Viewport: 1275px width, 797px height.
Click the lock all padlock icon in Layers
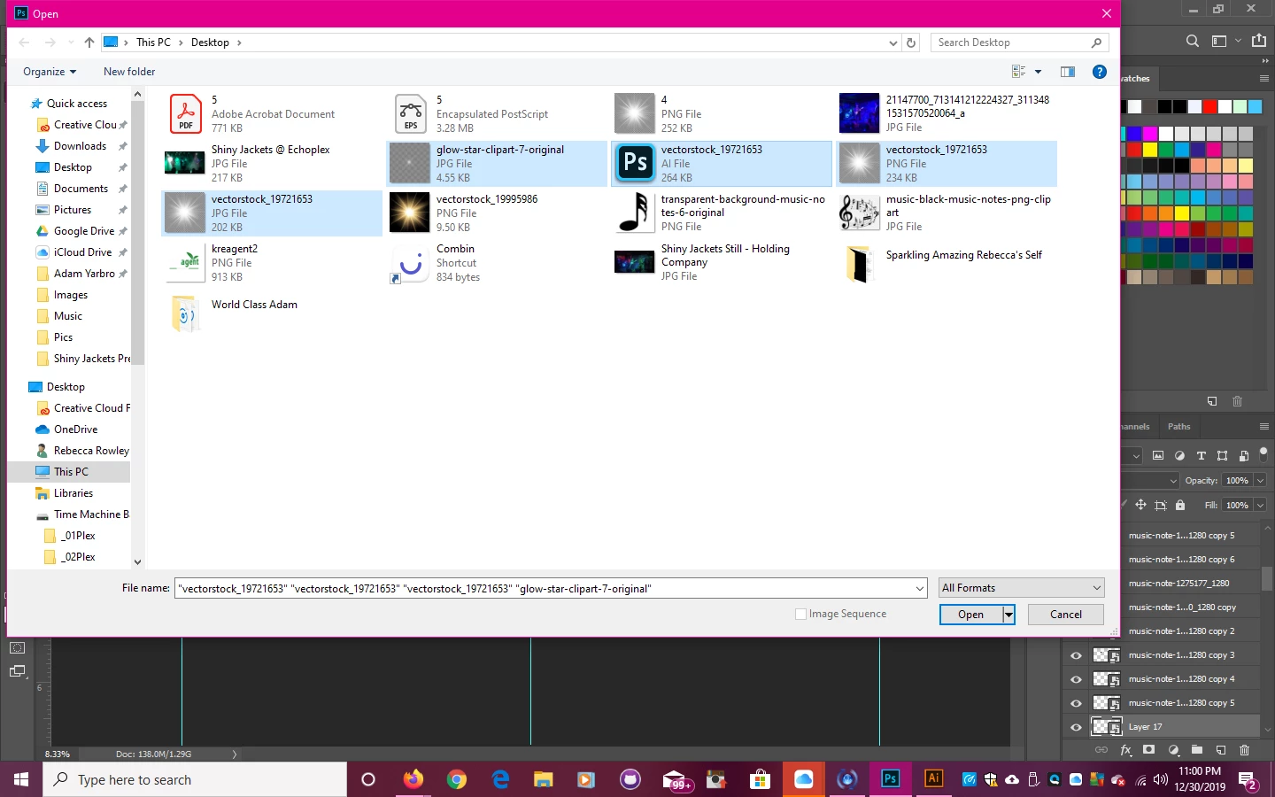[x=1180, y=506]
